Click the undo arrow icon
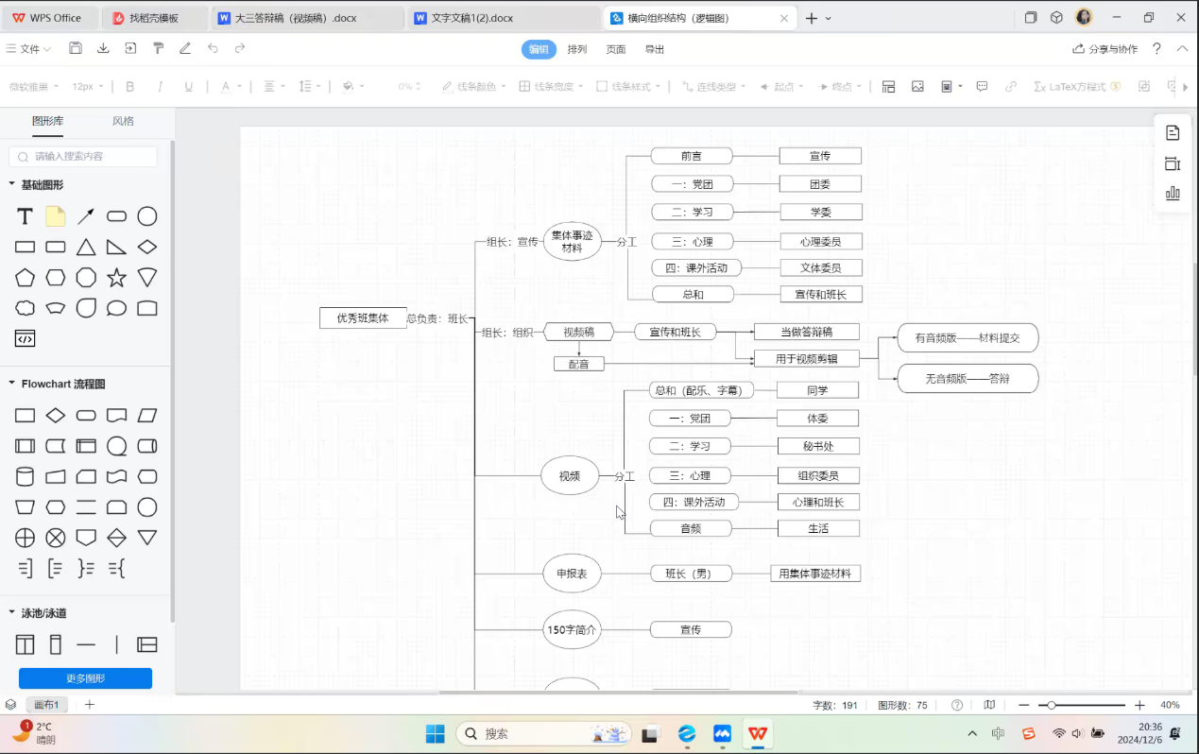The height and width of the screenshot is (754, 1199). [213, 48]
